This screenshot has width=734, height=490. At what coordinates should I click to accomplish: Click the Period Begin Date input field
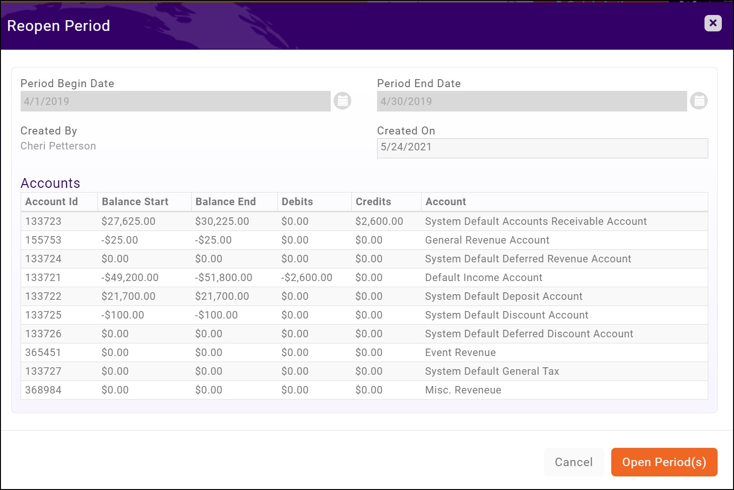tap(176, 101)
